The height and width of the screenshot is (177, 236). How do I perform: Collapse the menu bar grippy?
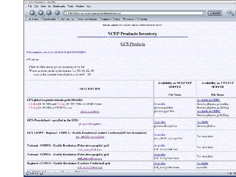tap(26, 6)
